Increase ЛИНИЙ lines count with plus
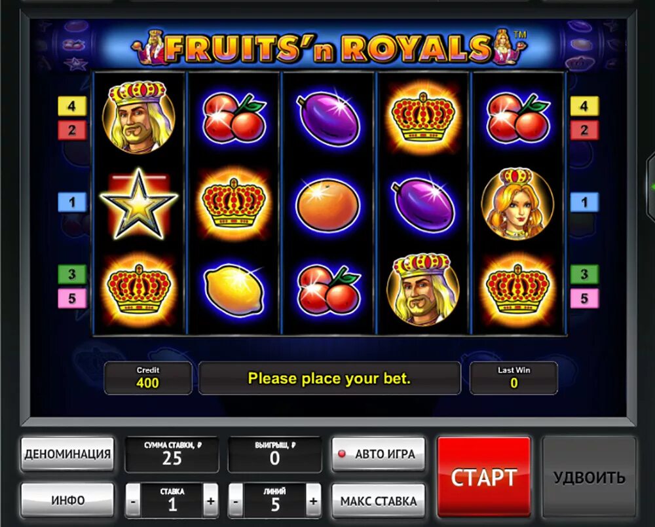Image resolution: width=655 pixels, height=527 pixels. pyautogui.click(x=313, y=501)
